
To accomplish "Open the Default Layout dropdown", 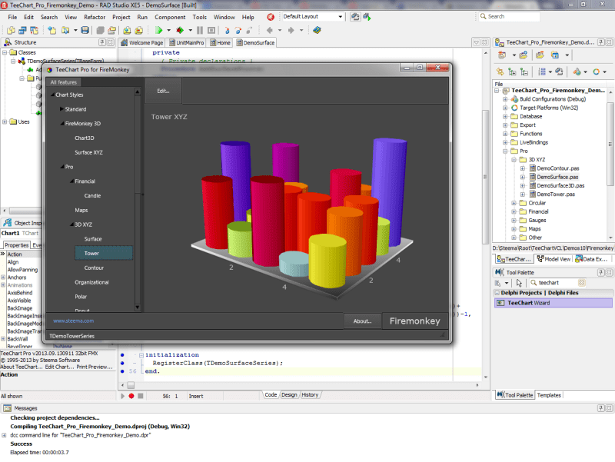I will [x=340, y=16].
